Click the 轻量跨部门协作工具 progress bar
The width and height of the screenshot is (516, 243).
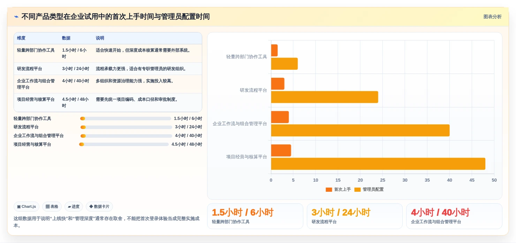[x=126, y=119]
